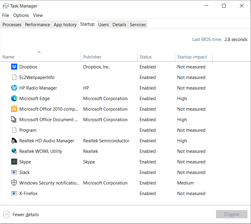Open the Options menu

21,15
